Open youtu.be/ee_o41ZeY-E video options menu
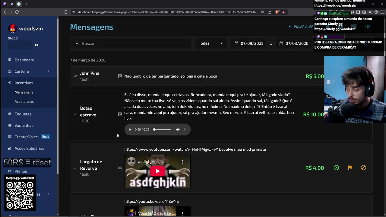This screenshot has height=217, width=386. (182, 213)
